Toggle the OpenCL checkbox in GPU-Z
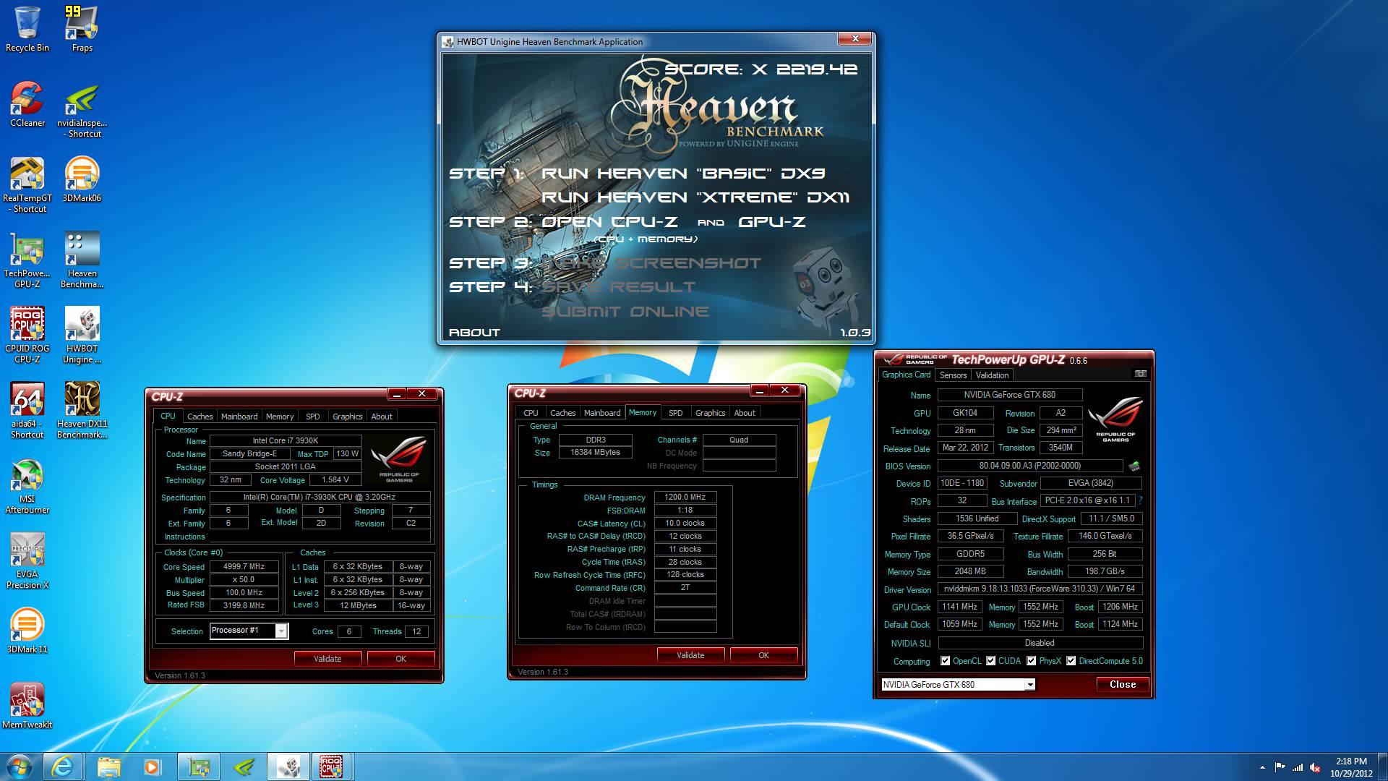The height and width of the screenshot is (781, 1388). pyautogui.click(x=945, y=661)
